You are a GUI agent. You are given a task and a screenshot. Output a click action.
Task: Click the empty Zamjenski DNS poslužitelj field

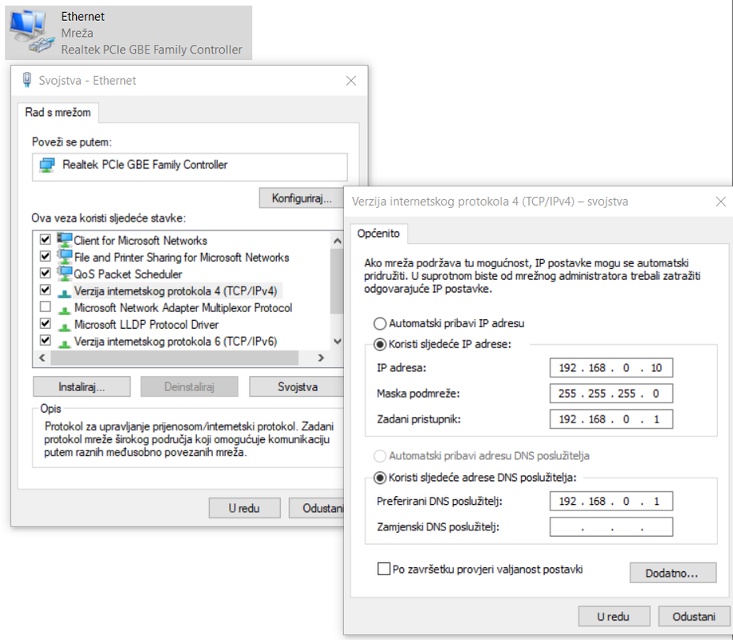point(611,527)
